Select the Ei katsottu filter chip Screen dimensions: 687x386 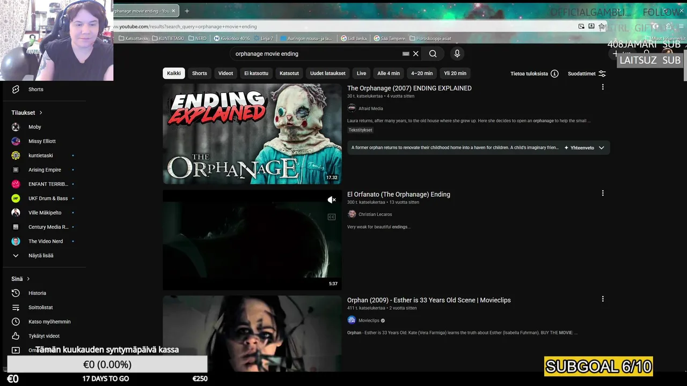256,73
